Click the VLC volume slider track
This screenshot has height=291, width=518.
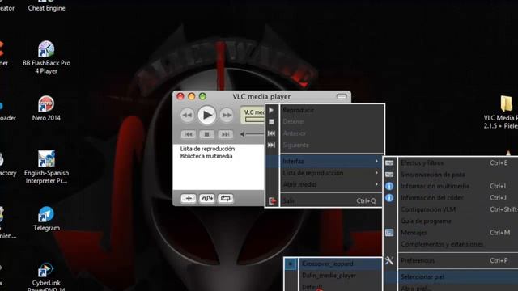[x=256, y=134]
